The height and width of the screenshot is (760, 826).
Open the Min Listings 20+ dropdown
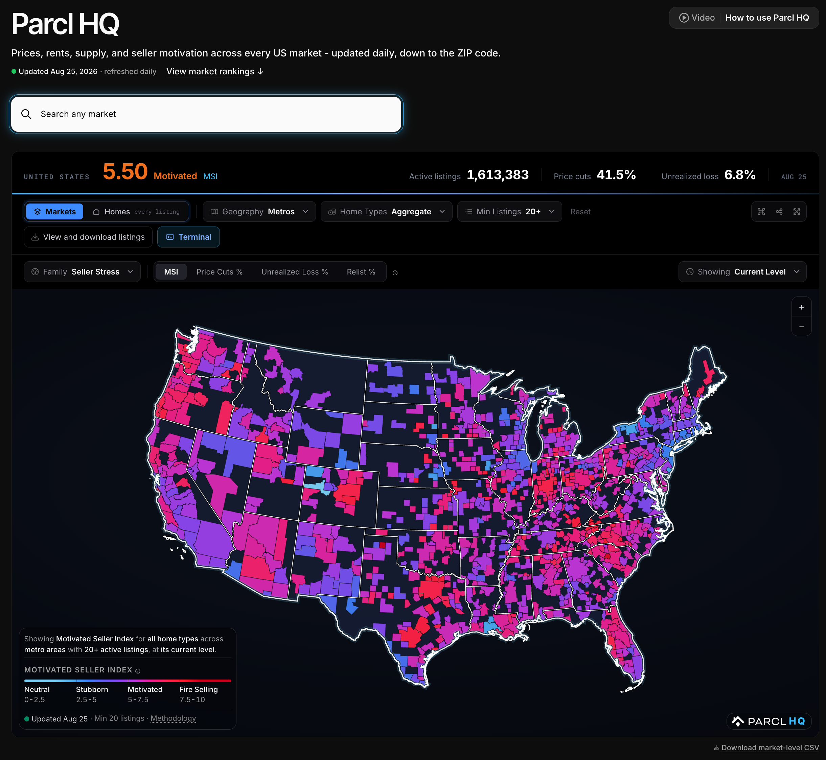[509, 211]
